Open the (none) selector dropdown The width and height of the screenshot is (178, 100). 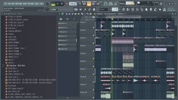104,9
